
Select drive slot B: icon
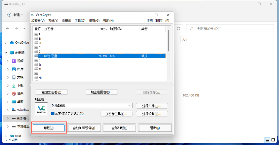coord(36,39)
